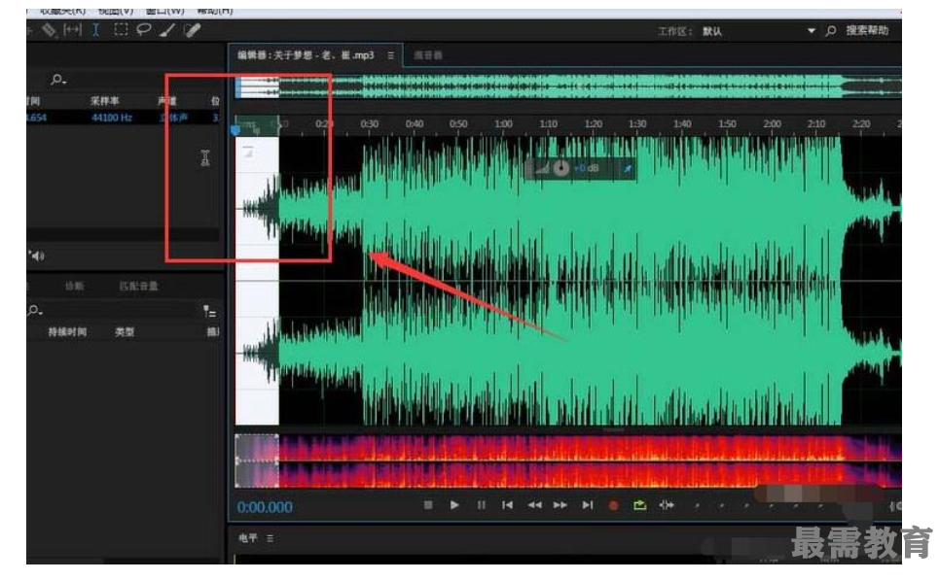Switch to the 诊断 tab
Screen dimensions: 939x581
(74, 287)
